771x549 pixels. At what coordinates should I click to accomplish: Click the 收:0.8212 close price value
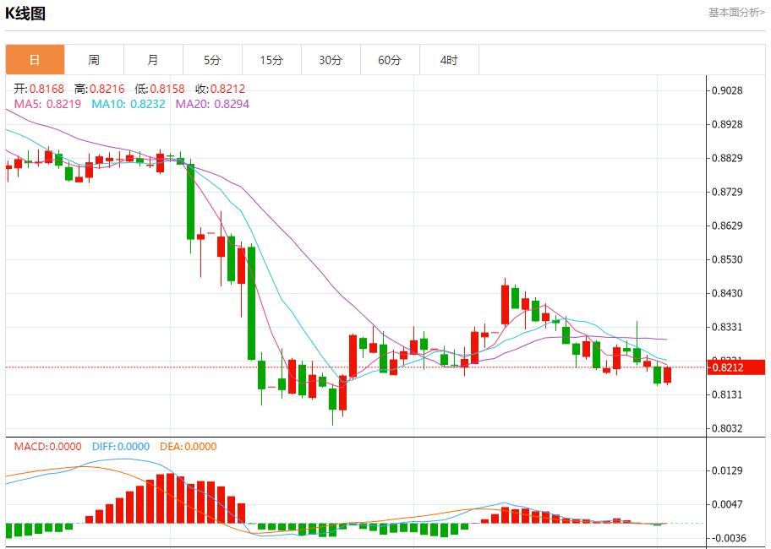pyautogui.click(x=221, y=89)
